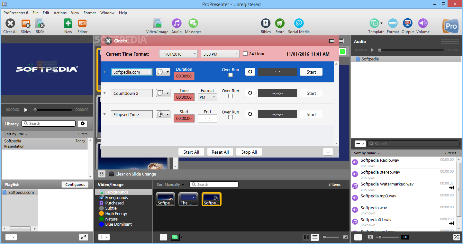Open the PM format dropdown
This screenshot has width=463, height=244.
pos(207,97)
